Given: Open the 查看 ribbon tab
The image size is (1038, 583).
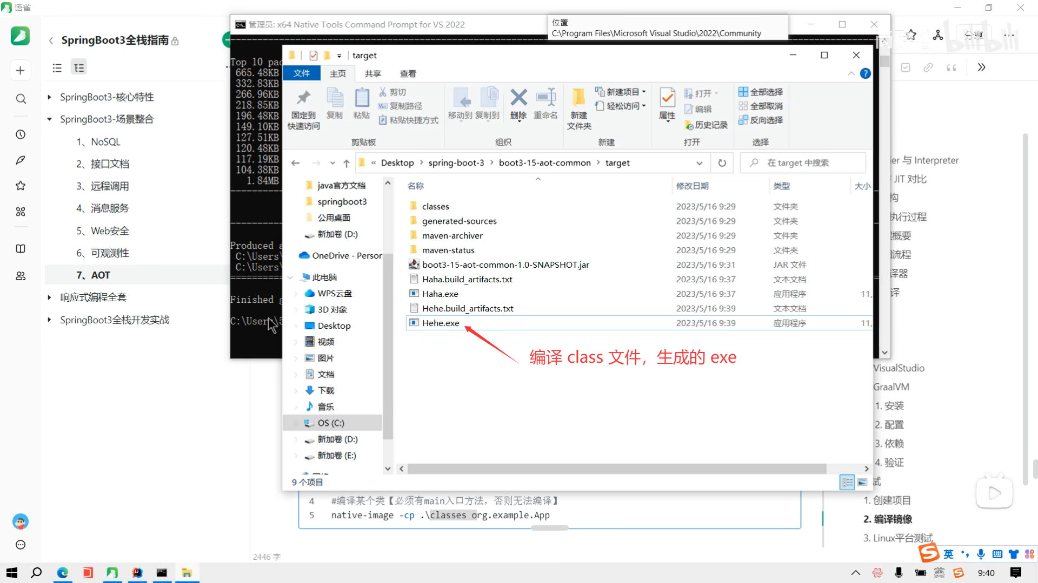Looking at the screenshot, I should pyautogui.click(x=408, y=73).
